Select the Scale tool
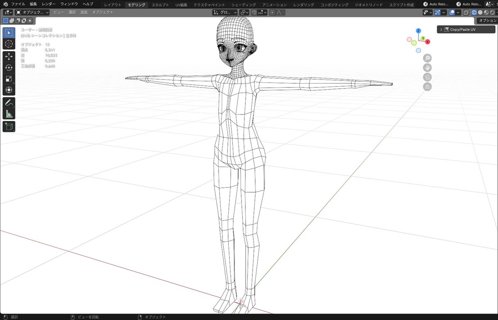The height and width of the screenshot is (320, 498). point(9,79)
